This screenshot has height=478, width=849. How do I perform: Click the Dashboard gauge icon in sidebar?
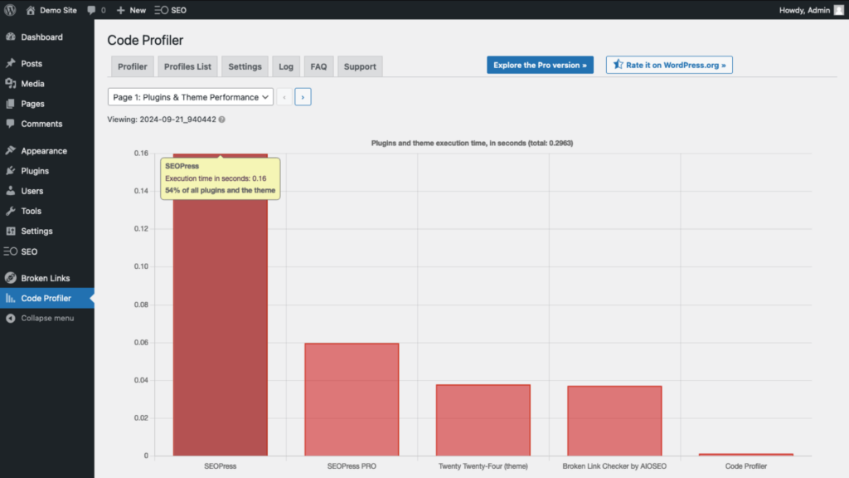pos(11,37)
